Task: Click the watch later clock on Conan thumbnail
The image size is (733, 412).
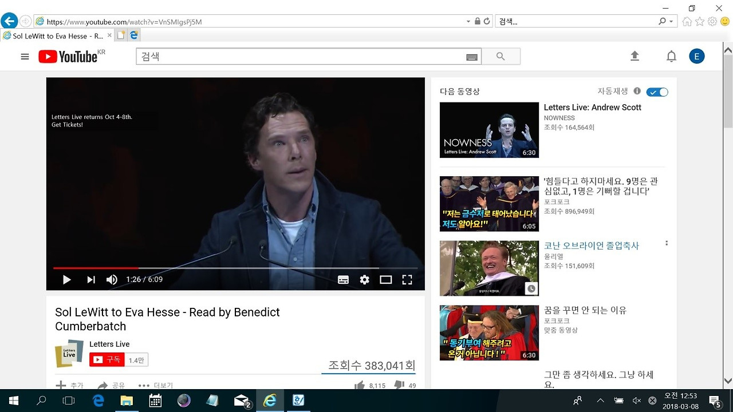Action: click(x=531, y=289)
